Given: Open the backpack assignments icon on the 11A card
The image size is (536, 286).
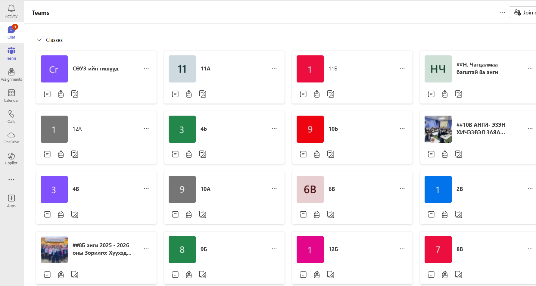Looking at the screenshot, I should click(189, 94).
